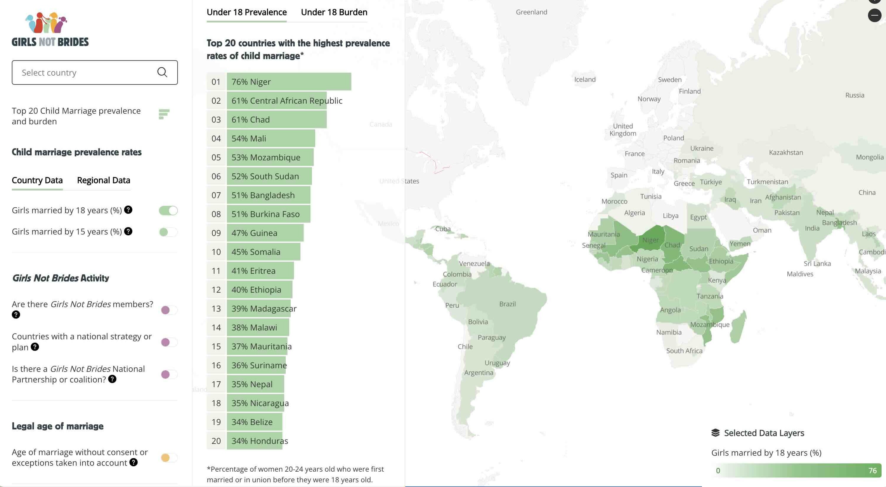The width and height of the screenshot is (886, 487).
Task: Click Brazil on the map
Action: coord(507,304)
